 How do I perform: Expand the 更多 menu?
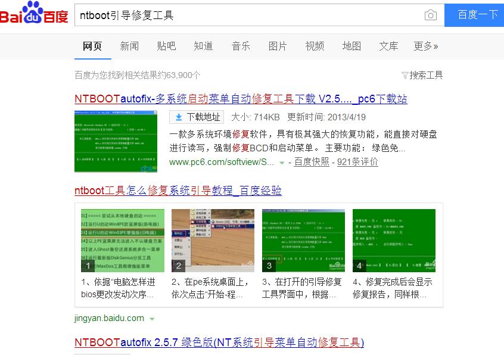[x=426, y=45]
